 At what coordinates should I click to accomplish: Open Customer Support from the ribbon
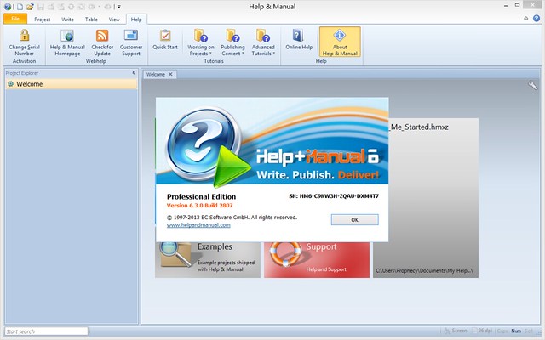coord(131,42)
